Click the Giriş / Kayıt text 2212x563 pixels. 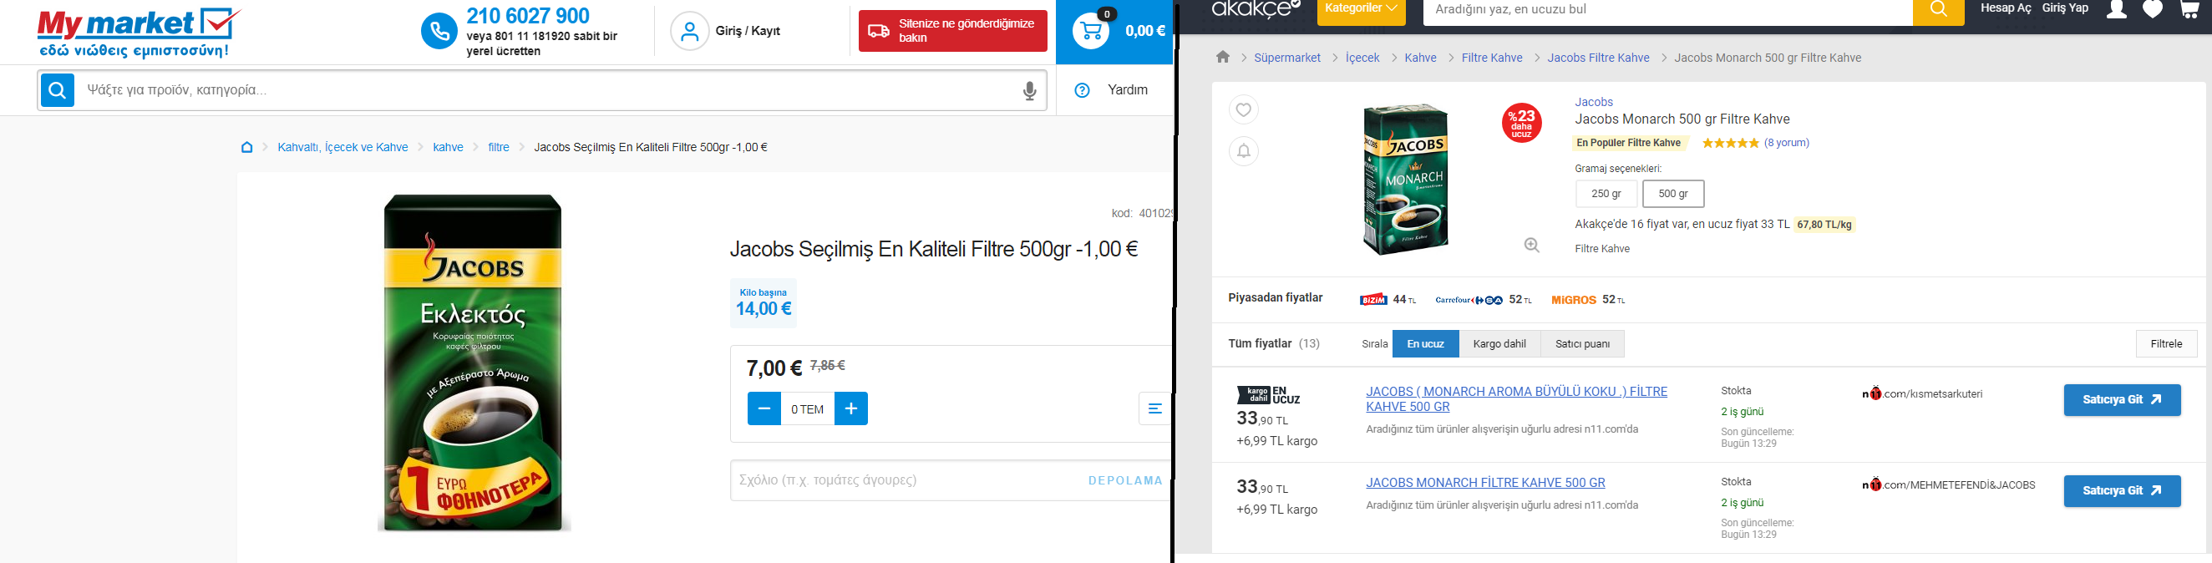pyautogui.click(x=748, y=31)
